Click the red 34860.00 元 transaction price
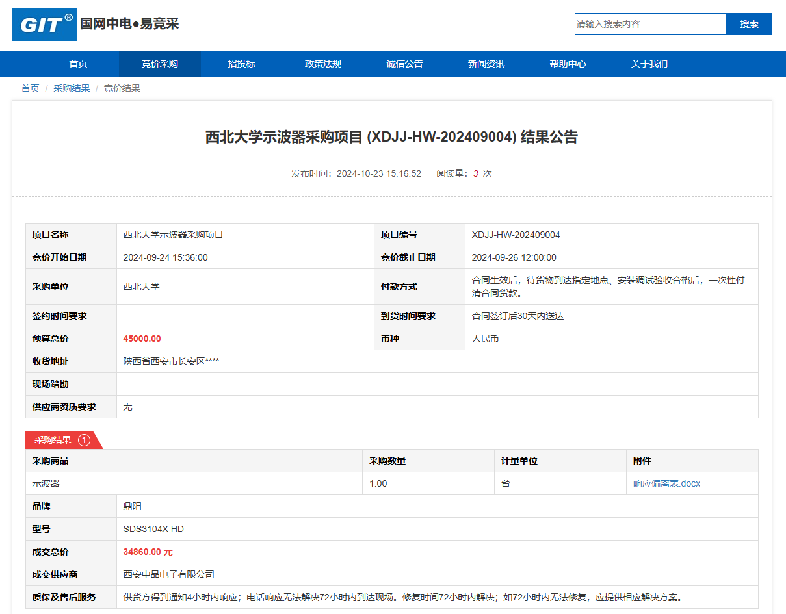 148,552
